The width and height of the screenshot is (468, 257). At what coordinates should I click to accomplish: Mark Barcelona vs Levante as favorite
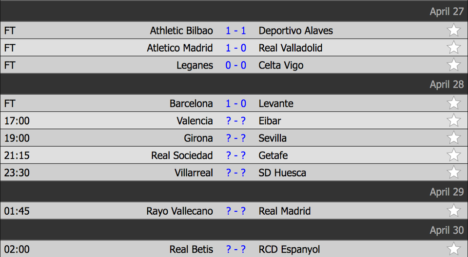(x=454, y=103)
